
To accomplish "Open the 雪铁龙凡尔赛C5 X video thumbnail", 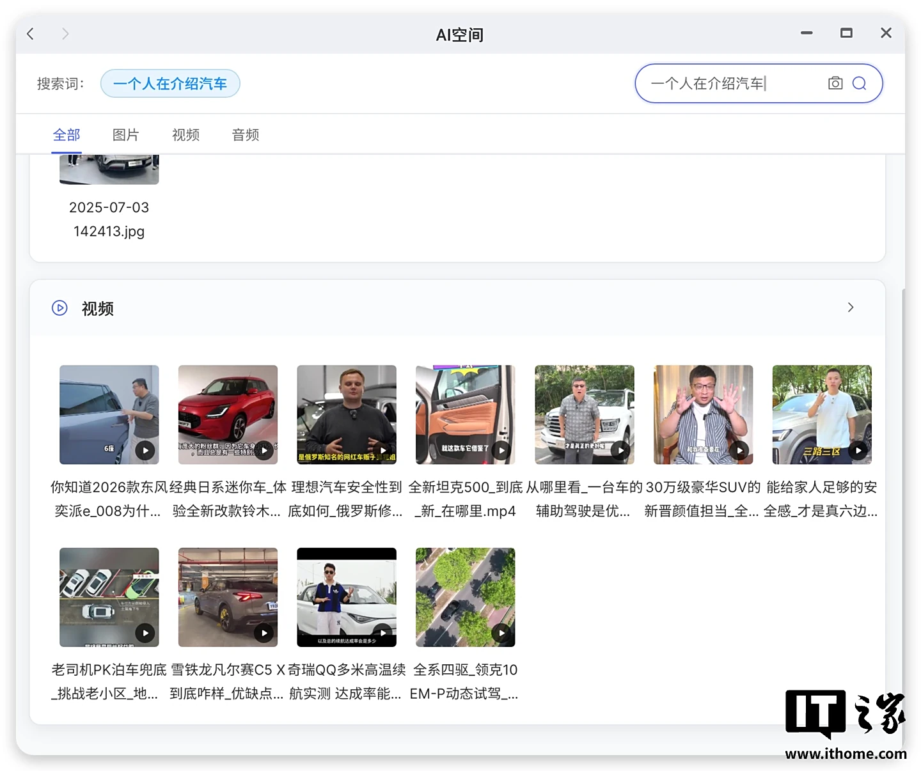I will click(x=228, y=596).
